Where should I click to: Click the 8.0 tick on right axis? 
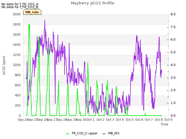coord(173,14)
